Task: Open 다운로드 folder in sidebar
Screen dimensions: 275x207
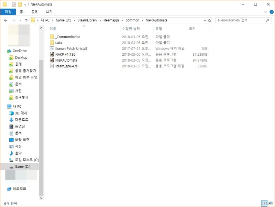Action: [21, 120]
